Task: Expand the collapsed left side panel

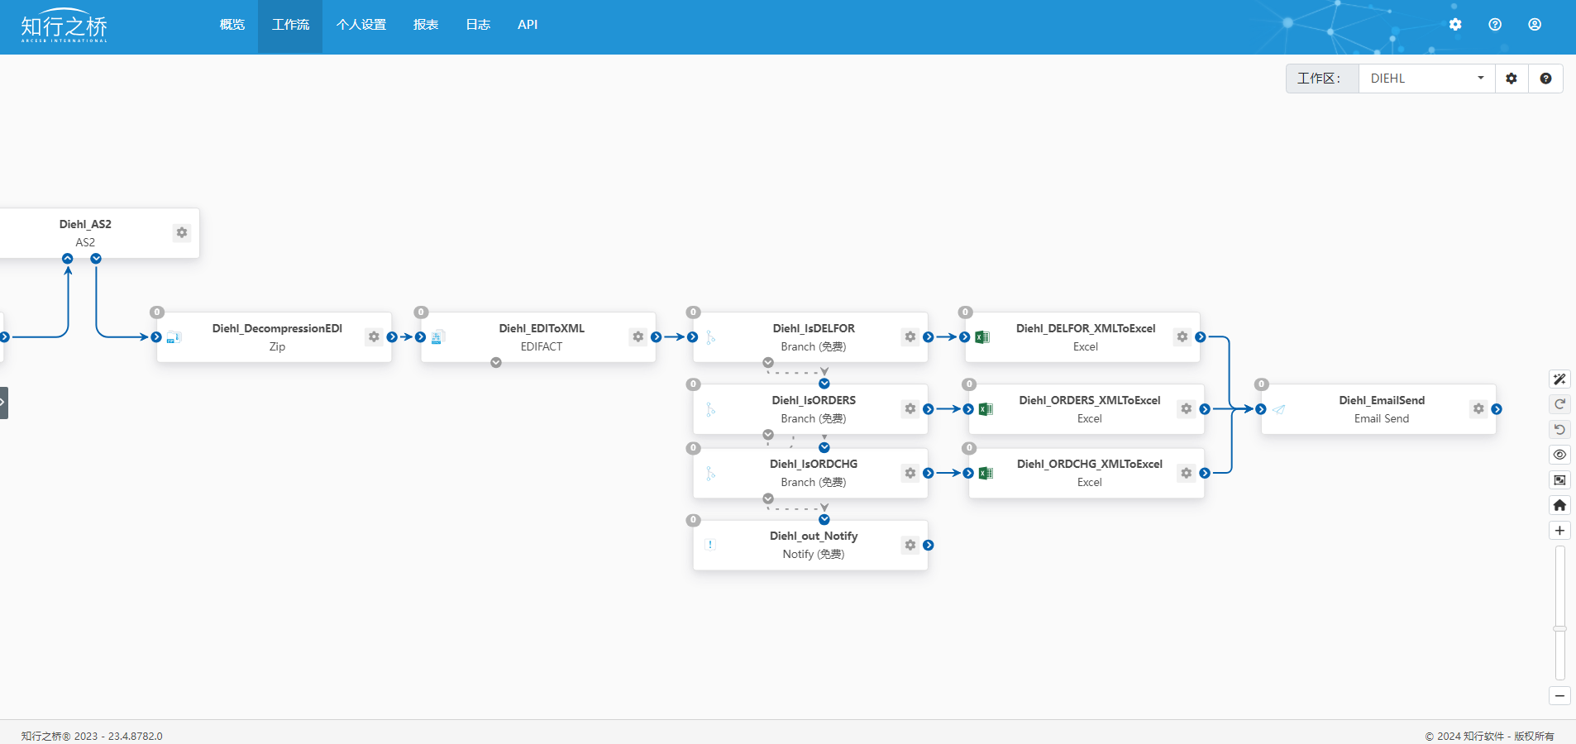Action: [x=3, y=403]
